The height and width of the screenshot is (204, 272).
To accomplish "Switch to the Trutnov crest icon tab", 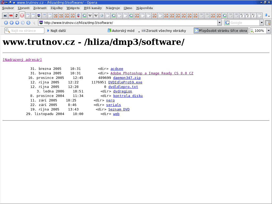I will (39, 16).
